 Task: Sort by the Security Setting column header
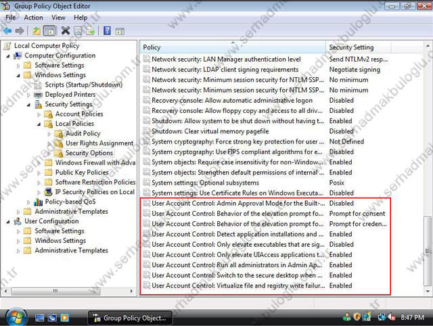(359, 47)
